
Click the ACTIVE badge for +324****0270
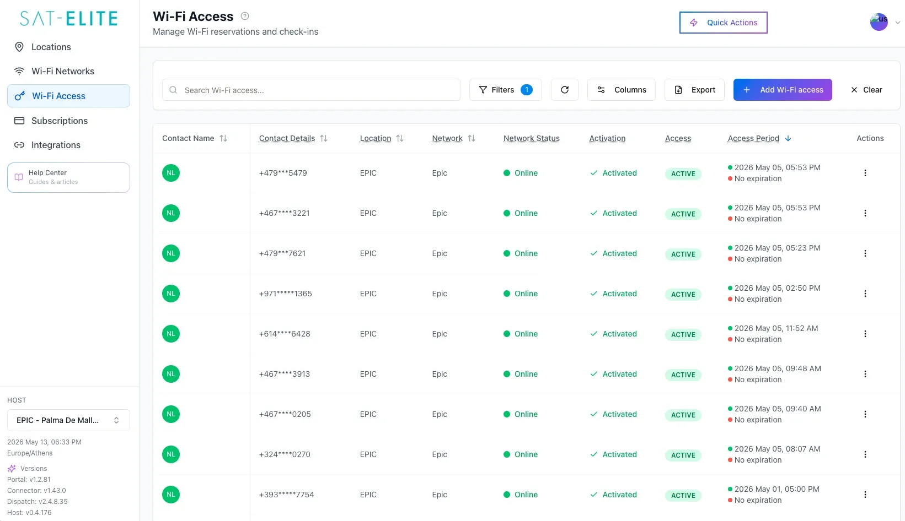(x=683, y=455)
